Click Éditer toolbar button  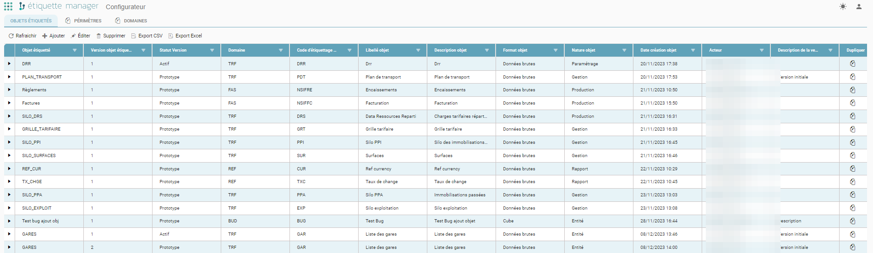[x=81, y=36]
